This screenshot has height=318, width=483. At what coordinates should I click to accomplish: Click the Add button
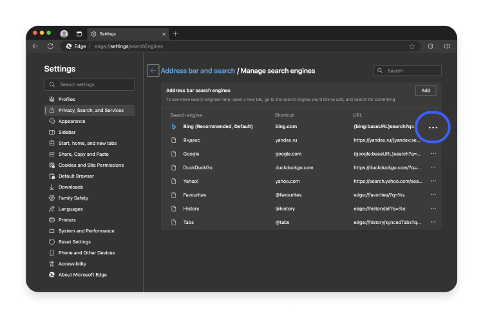click(x=426, y=91)
